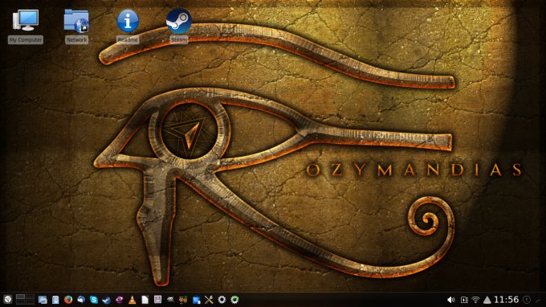This screenshot has height=307, width=546.
Task: Open the blue software installer icon
Action: (x=196, y=300)
